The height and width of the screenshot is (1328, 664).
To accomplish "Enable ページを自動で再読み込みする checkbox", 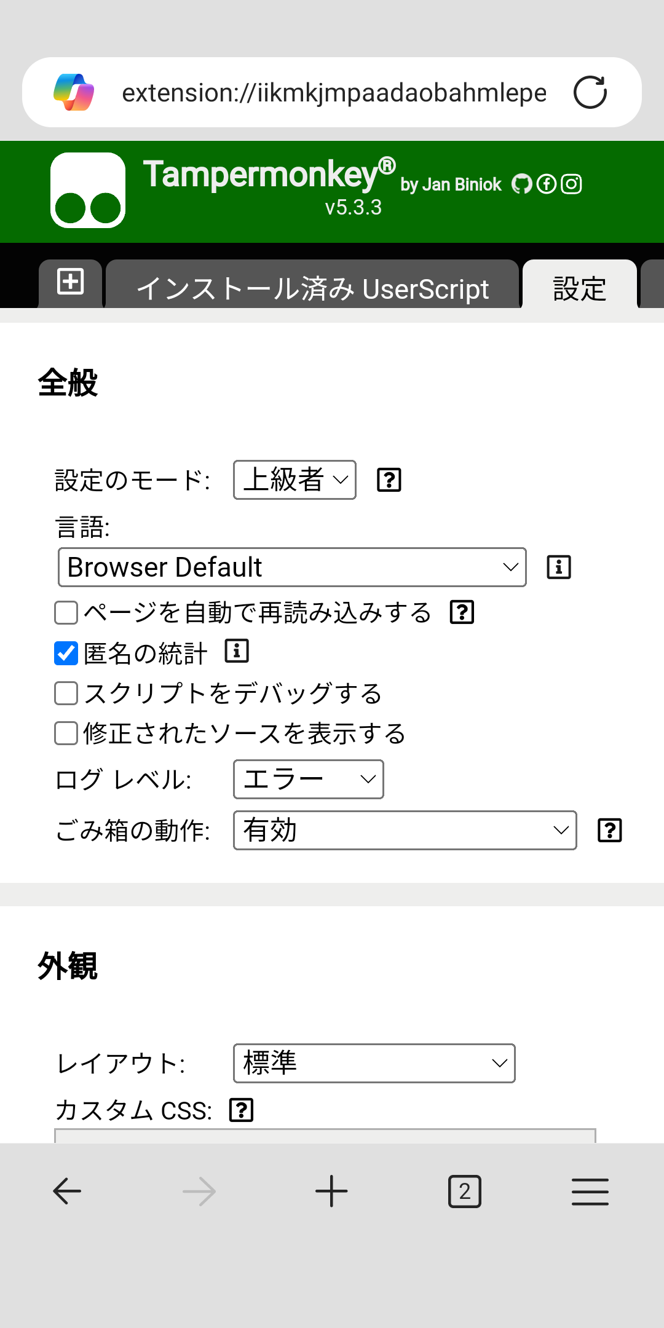I will [65, 612].
